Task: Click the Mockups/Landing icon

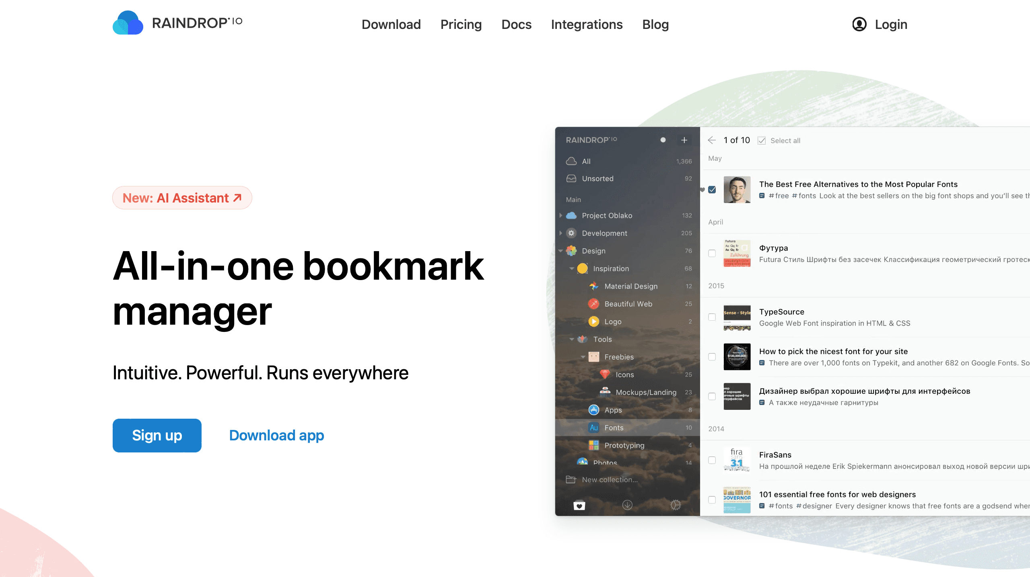Action: point(605,392)
